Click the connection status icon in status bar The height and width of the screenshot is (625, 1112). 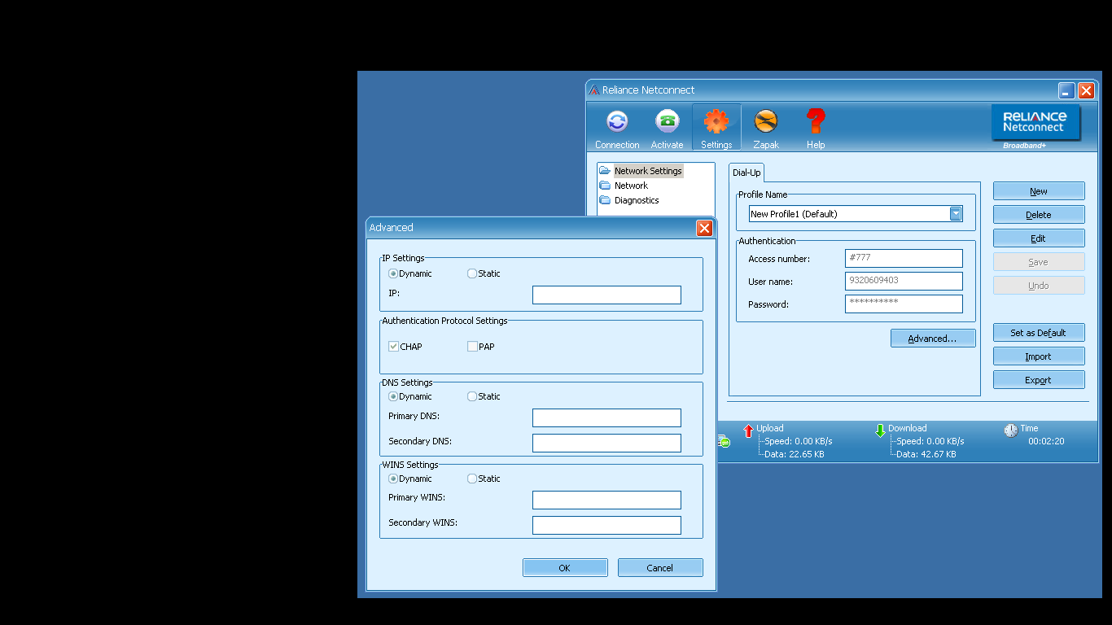pyautogui.click(x=724, y=441)
